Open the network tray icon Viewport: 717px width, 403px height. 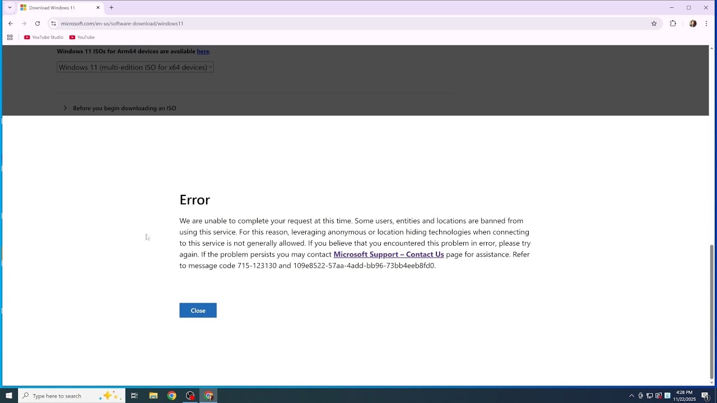(650, 396)
